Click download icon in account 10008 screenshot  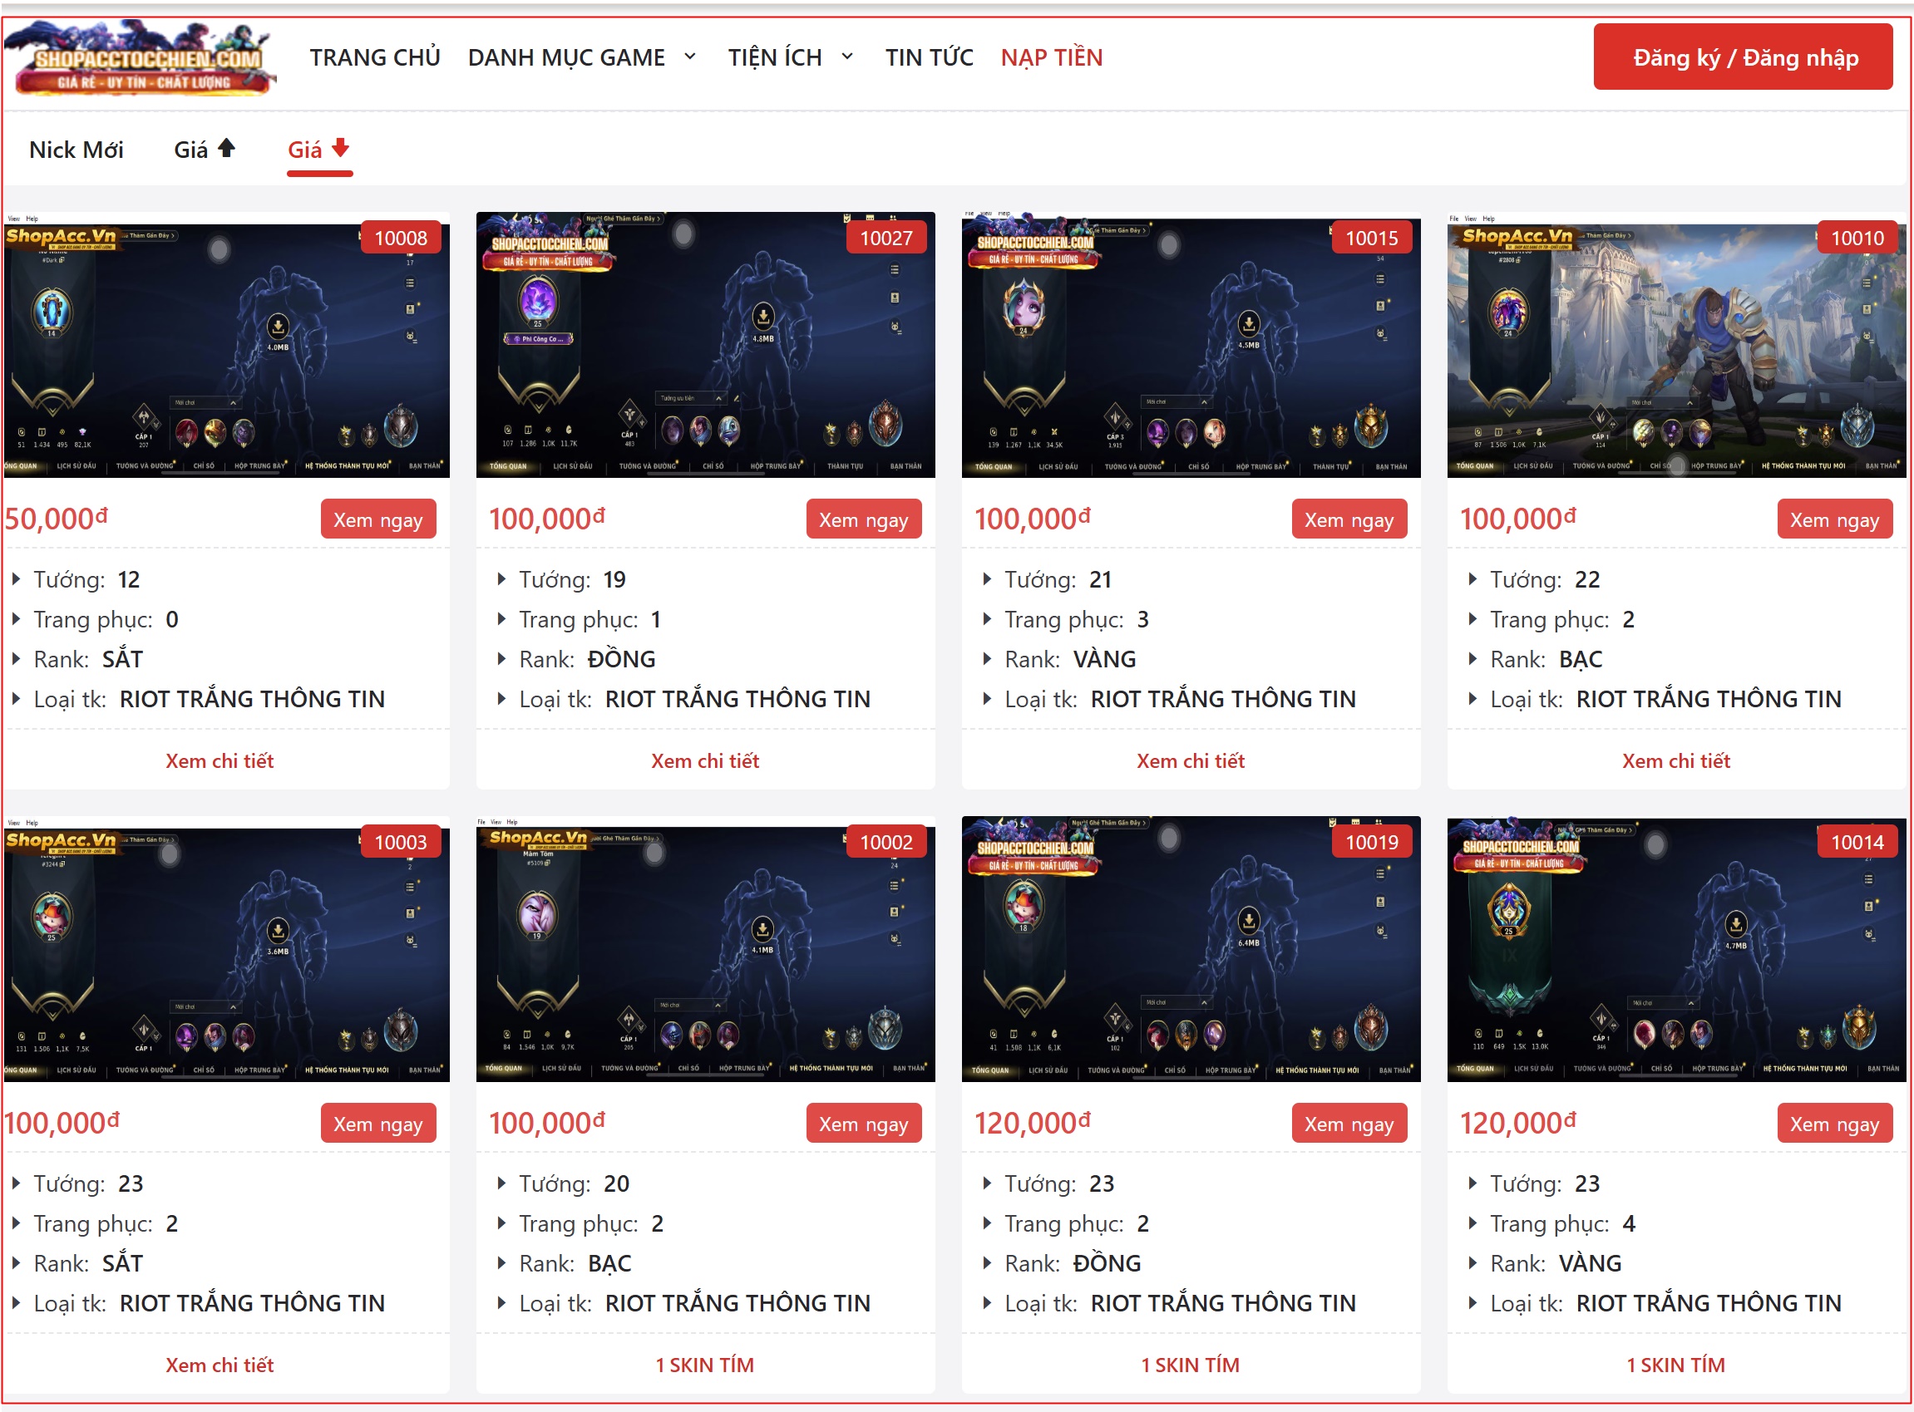click(x=277, y=326)
